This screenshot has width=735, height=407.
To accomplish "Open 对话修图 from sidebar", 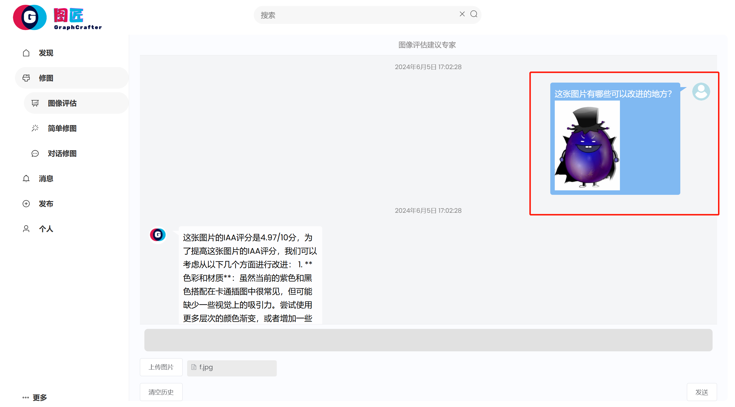I will tap(62, 154).
